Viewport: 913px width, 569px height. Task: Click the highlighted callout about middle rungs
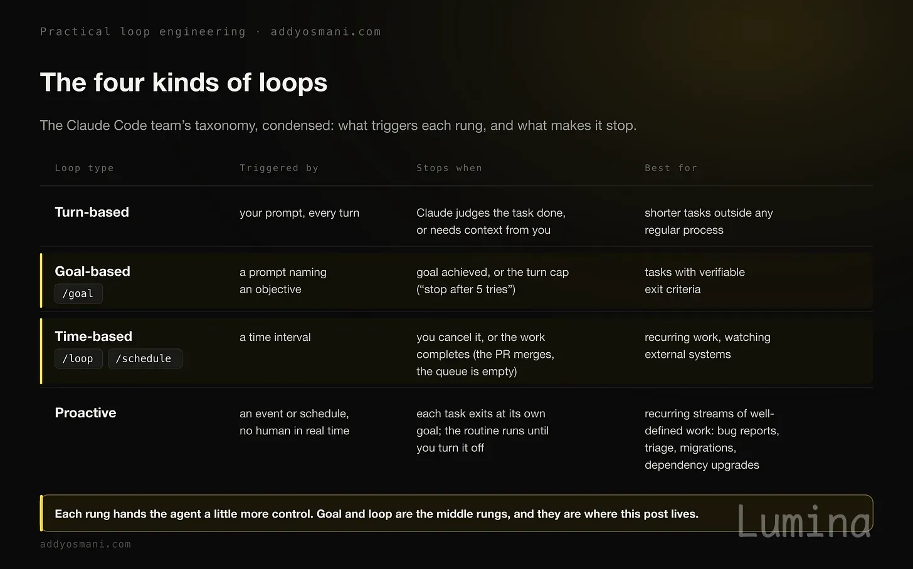point(456,514)
